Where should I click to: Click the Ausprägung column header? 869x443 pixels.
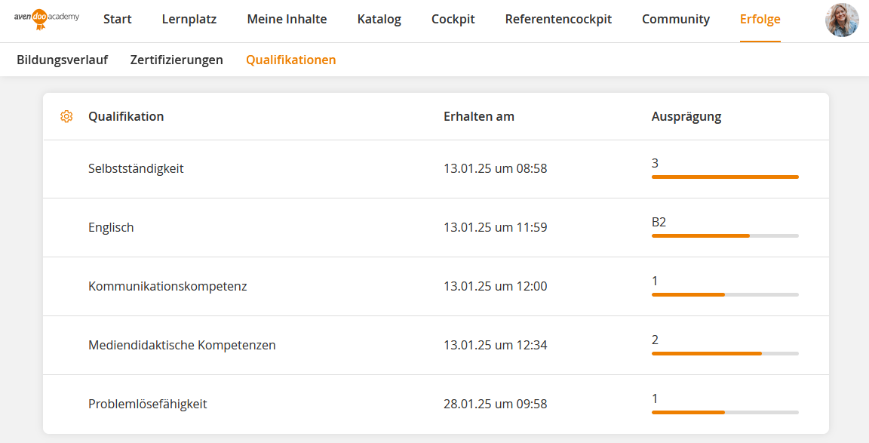coord(686,116)
